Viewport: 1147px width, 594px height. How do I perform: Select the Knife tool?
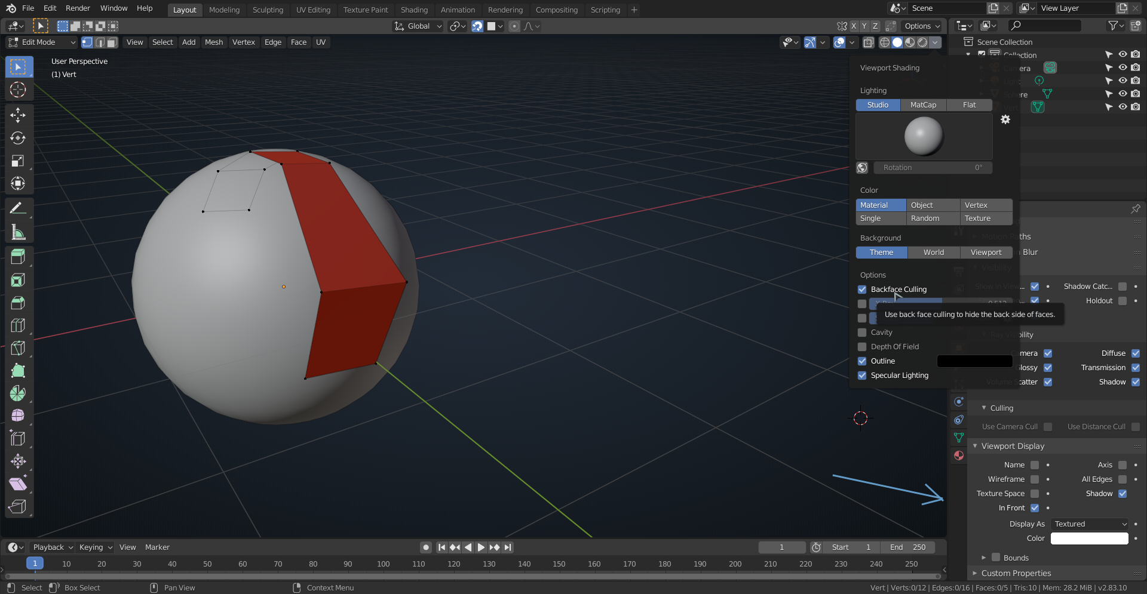[x=18, y=348]
